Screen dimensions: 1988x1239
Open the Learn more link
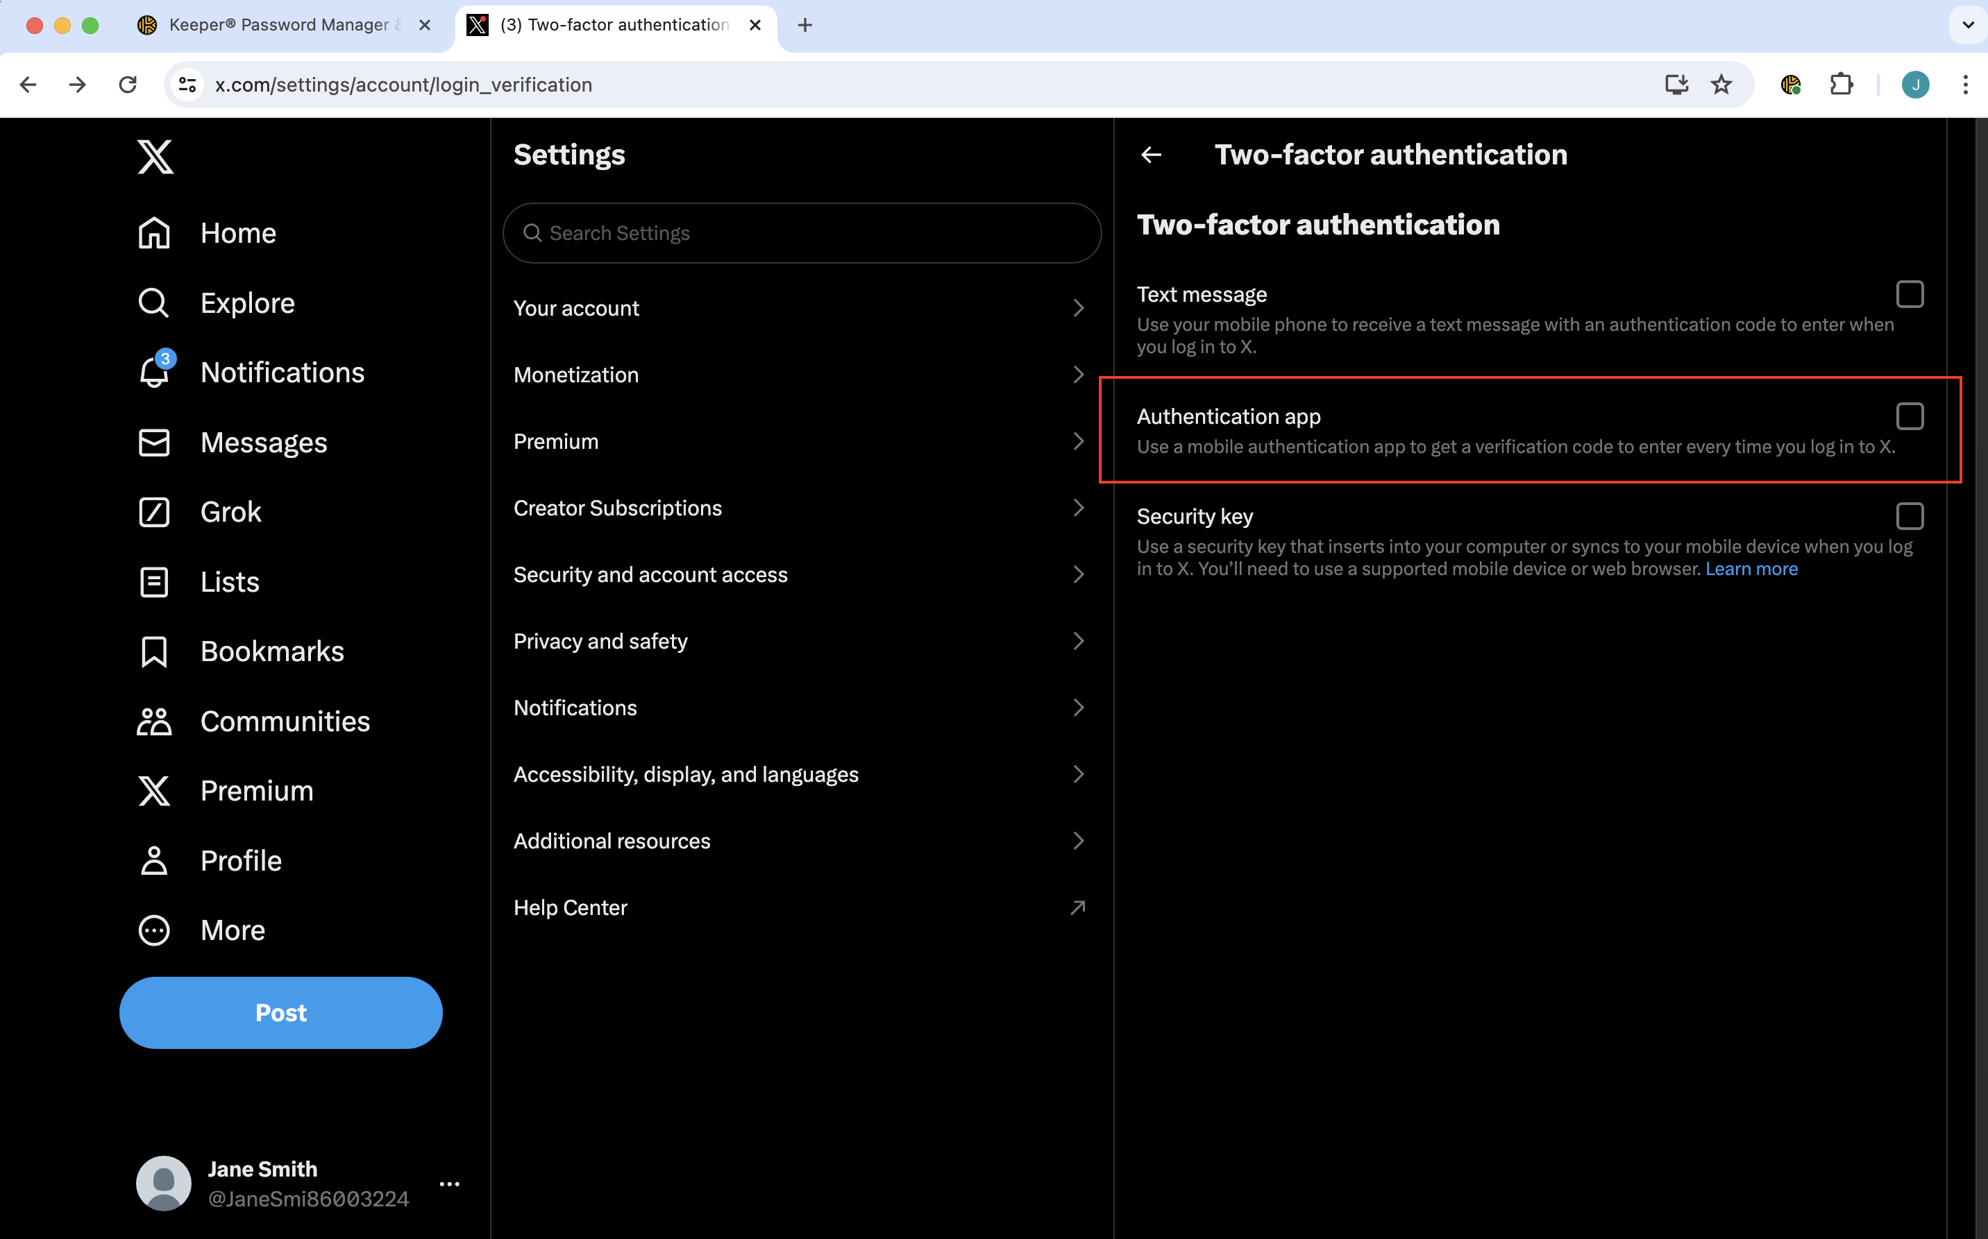[1751, 569]
